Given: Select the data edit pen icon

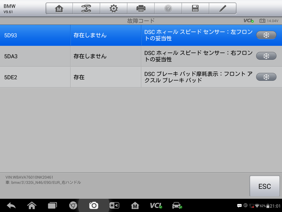Looking at the screenshot, I should point(223,8).
